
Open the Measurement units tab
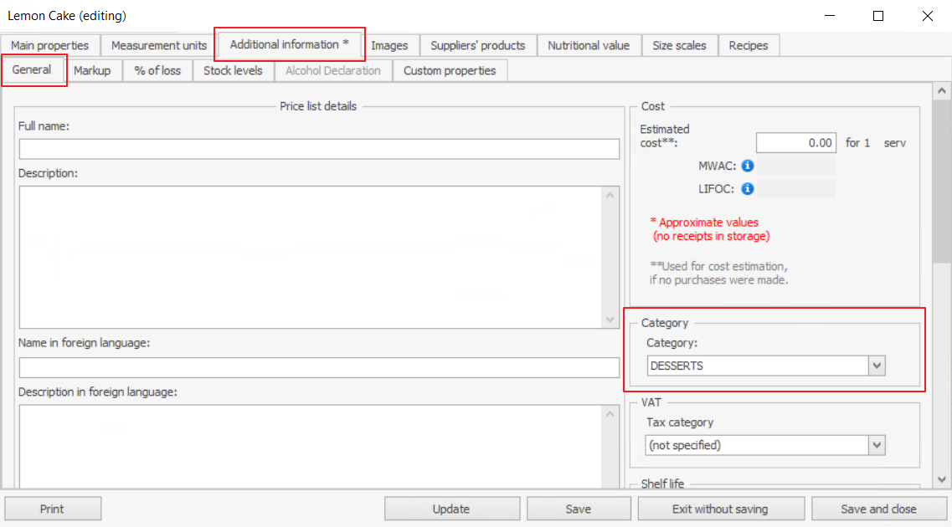pyautogui.click(x=159, y=45)
